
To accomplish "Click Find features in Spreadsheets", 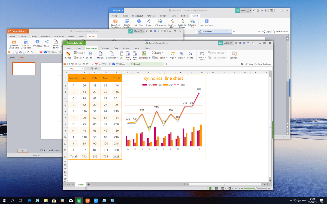I will point(263,64).
